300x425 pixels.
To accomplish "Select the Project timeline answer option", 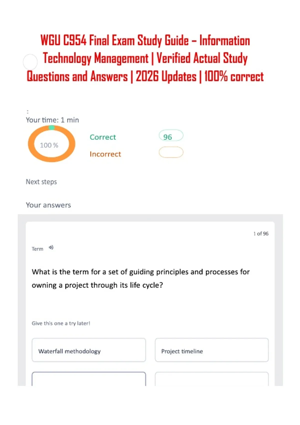I will tap(212, 350).
